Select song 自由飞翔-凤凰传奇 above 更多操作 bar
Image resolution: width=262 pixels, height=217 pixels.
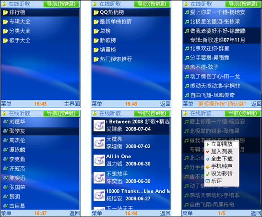point(222,95)
